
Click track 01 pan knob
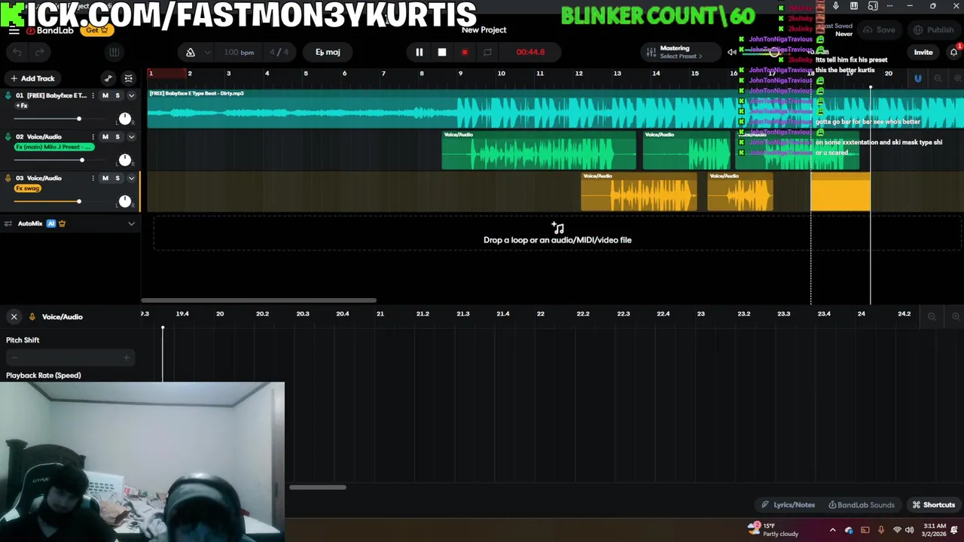point(125,119)
